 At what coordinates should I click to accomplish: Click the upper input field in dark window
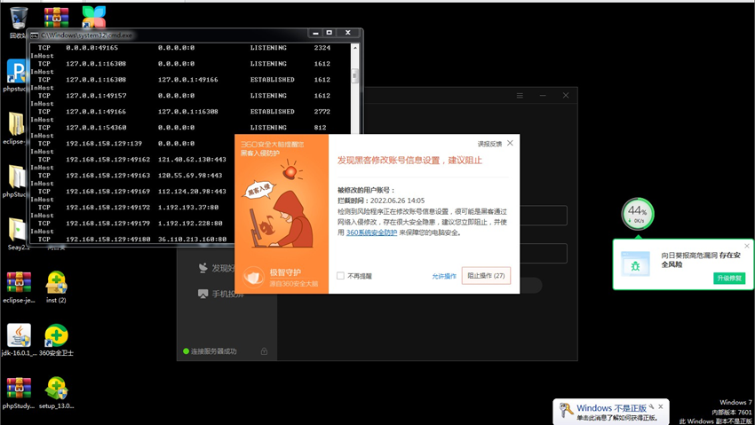tap(543, 216)
